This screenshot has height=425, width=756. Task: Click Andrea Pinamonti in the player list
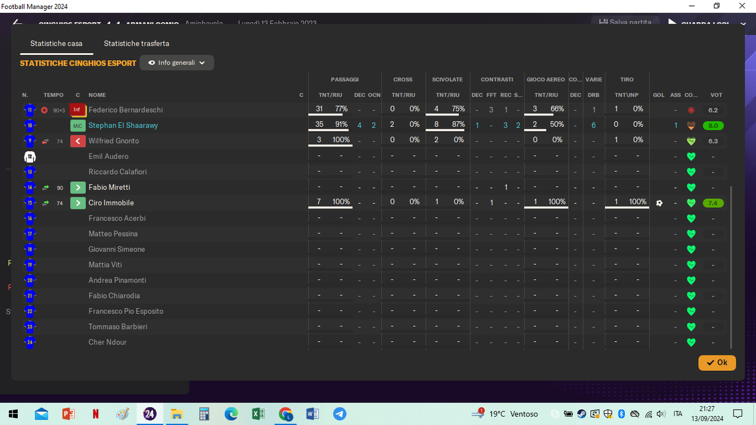click(x=118, y=280)
